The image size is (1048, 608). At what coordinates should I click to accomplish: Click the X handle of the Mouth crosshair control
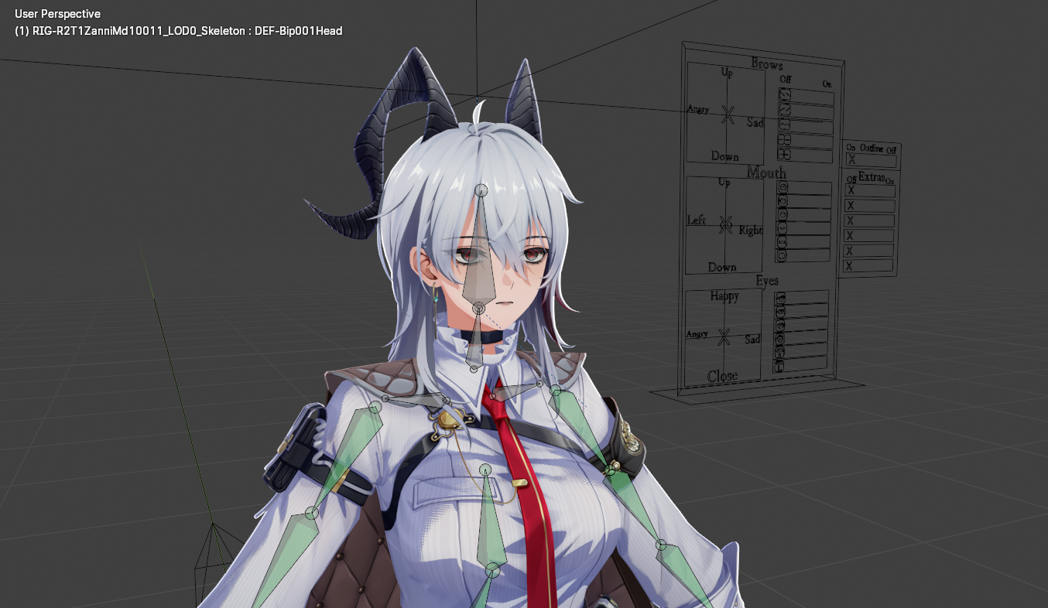(724, 223)
